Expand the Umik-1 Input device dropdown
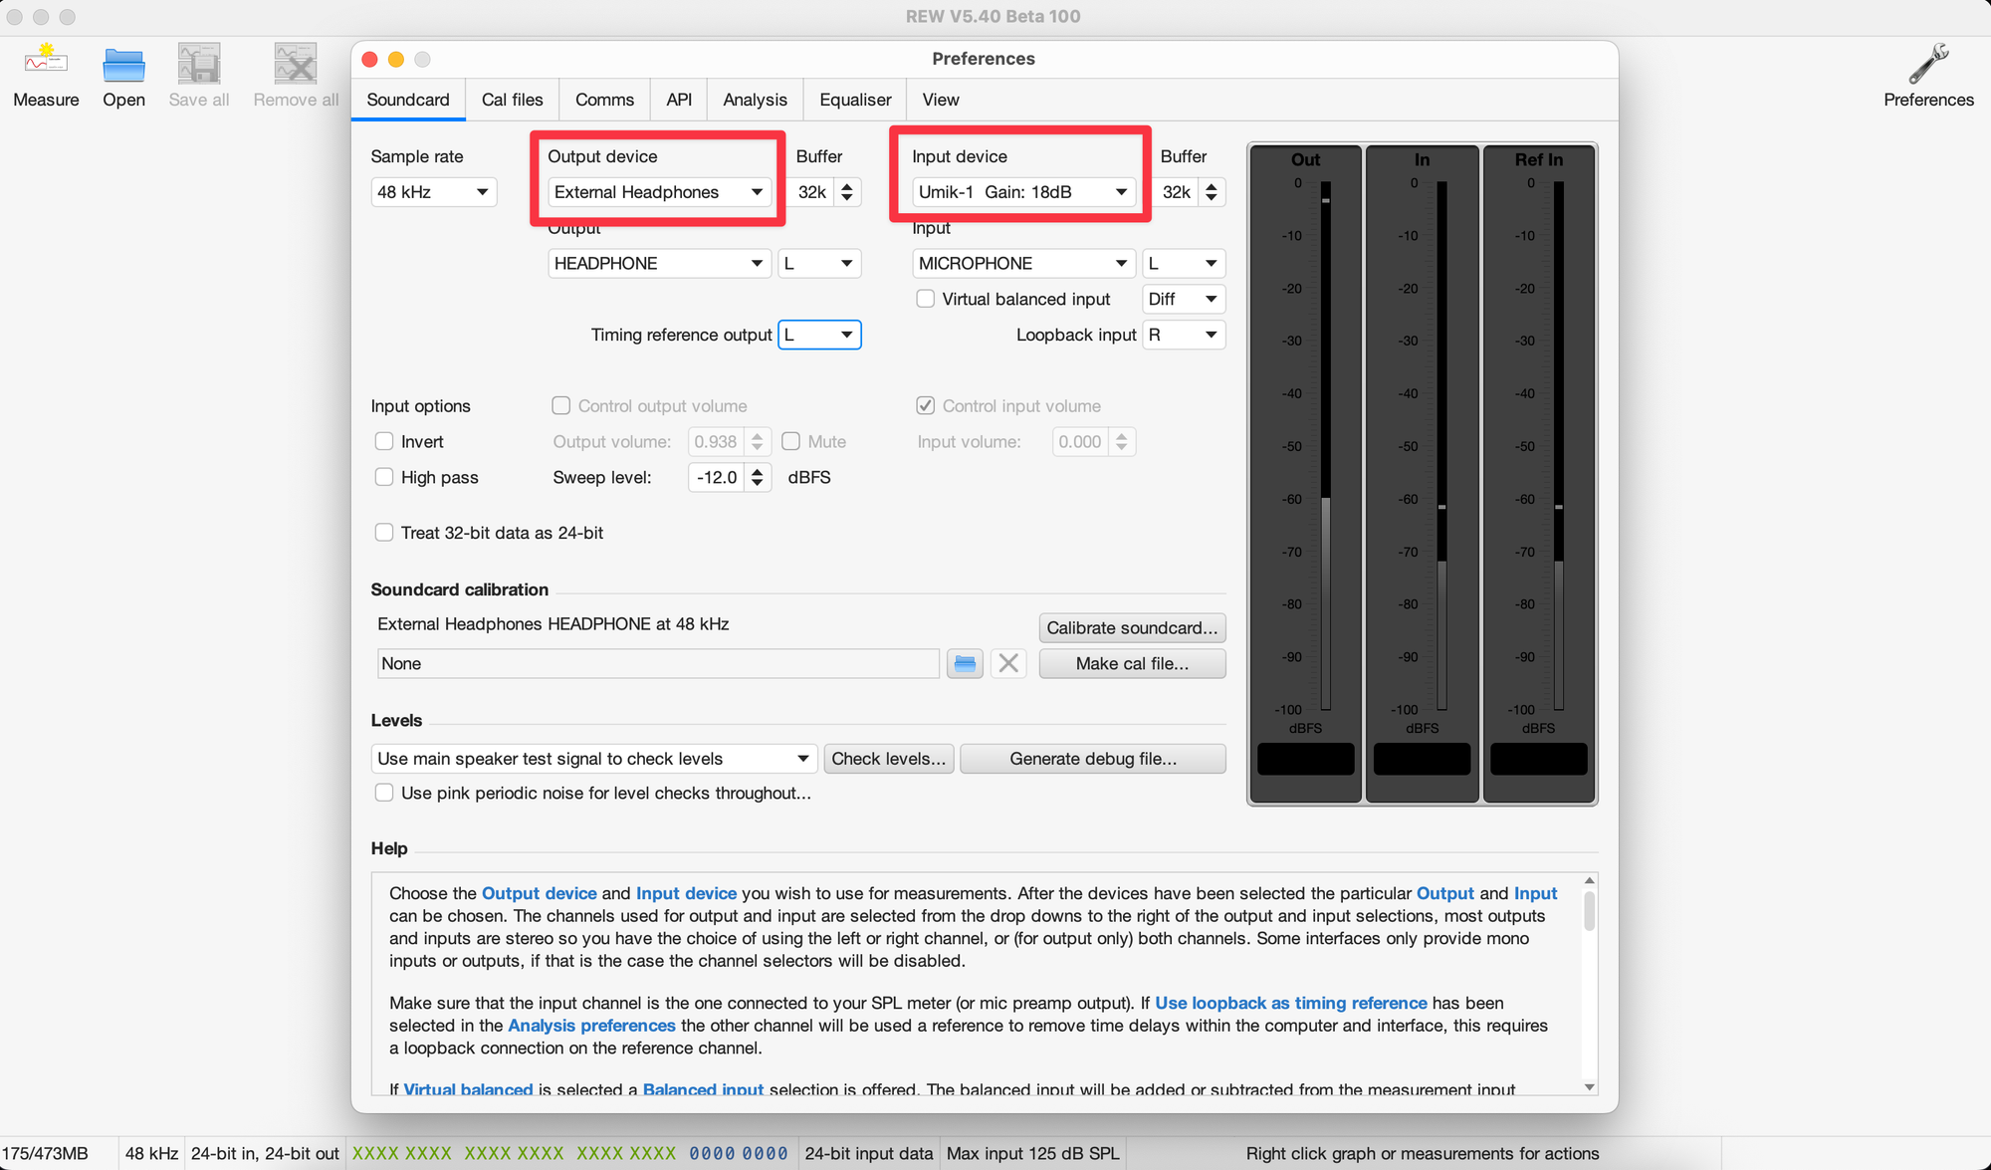Image resolution: width=1991 pixels, height=1170 pixels. point(1022,192)
